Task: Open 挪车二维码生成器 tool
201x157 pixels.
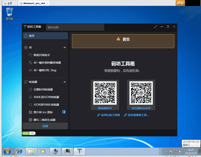Action: pos(45,120)
